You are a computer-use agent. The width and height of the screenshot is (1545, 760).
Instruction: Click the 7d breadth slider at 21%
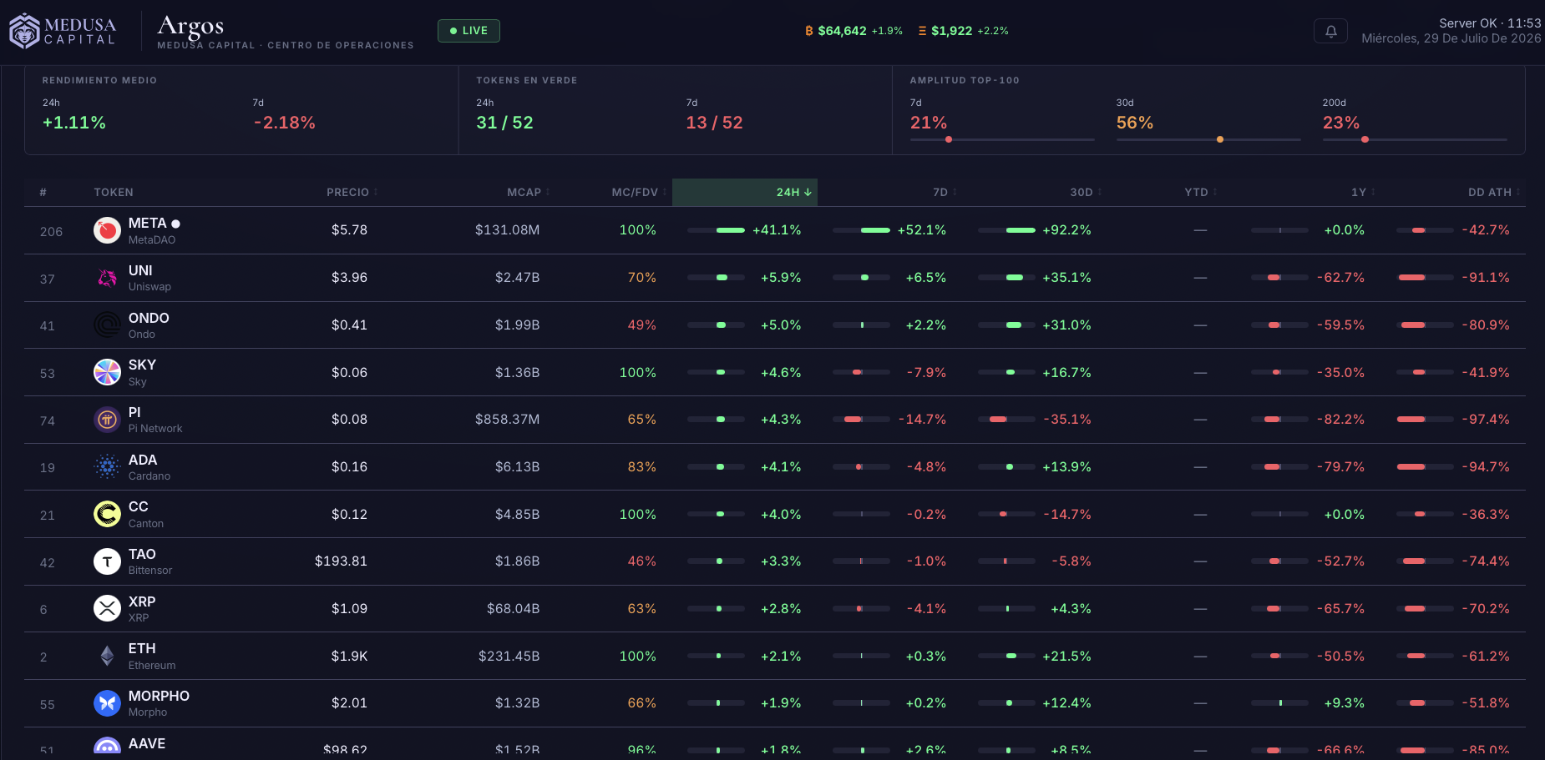(x=1002, y=139)
